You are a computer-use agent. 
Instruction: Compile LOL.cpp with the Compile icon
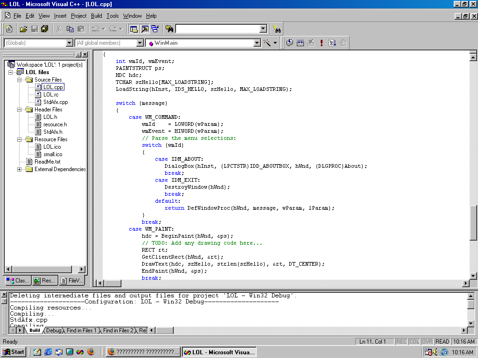tap(289, 43)
